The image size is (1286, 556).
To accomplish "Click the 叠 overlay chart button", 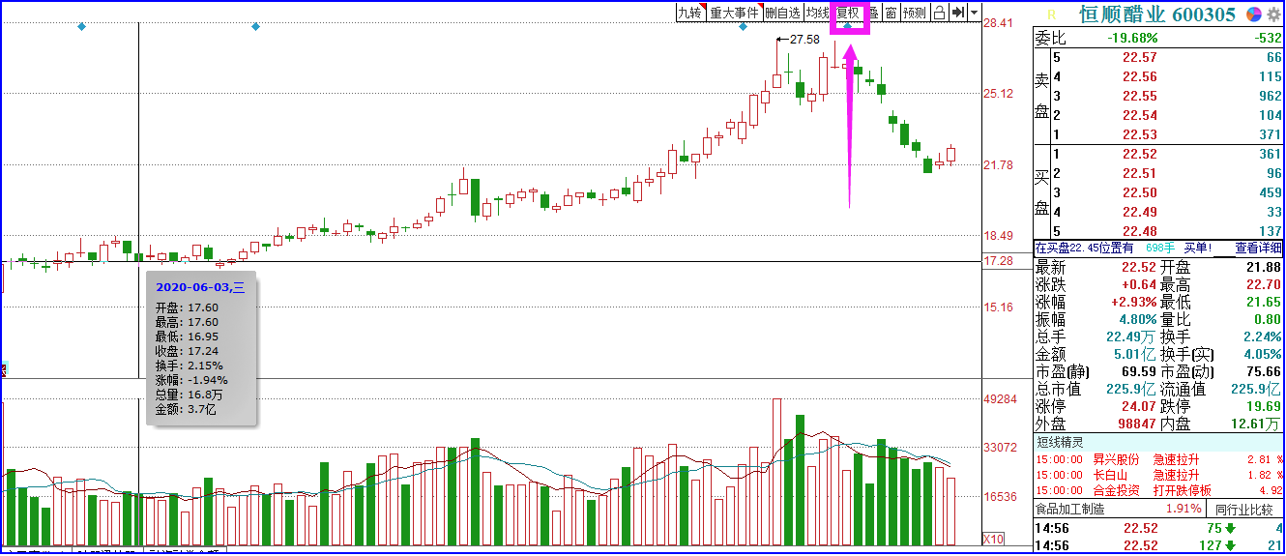I will (x=873, y=13).
